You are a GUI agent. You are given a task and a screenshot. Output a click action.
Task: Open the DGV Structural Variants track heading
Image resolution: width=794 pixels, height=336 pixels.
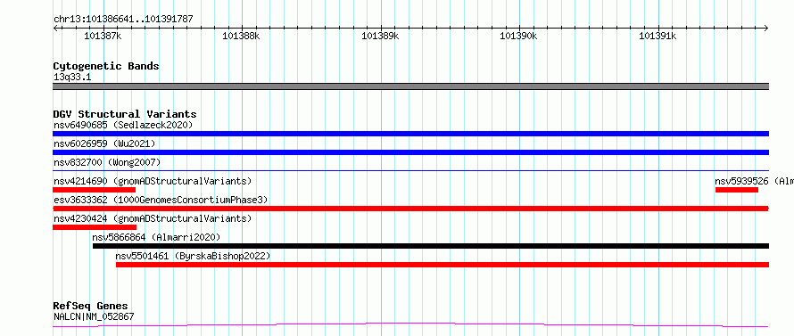pos(125,114)
